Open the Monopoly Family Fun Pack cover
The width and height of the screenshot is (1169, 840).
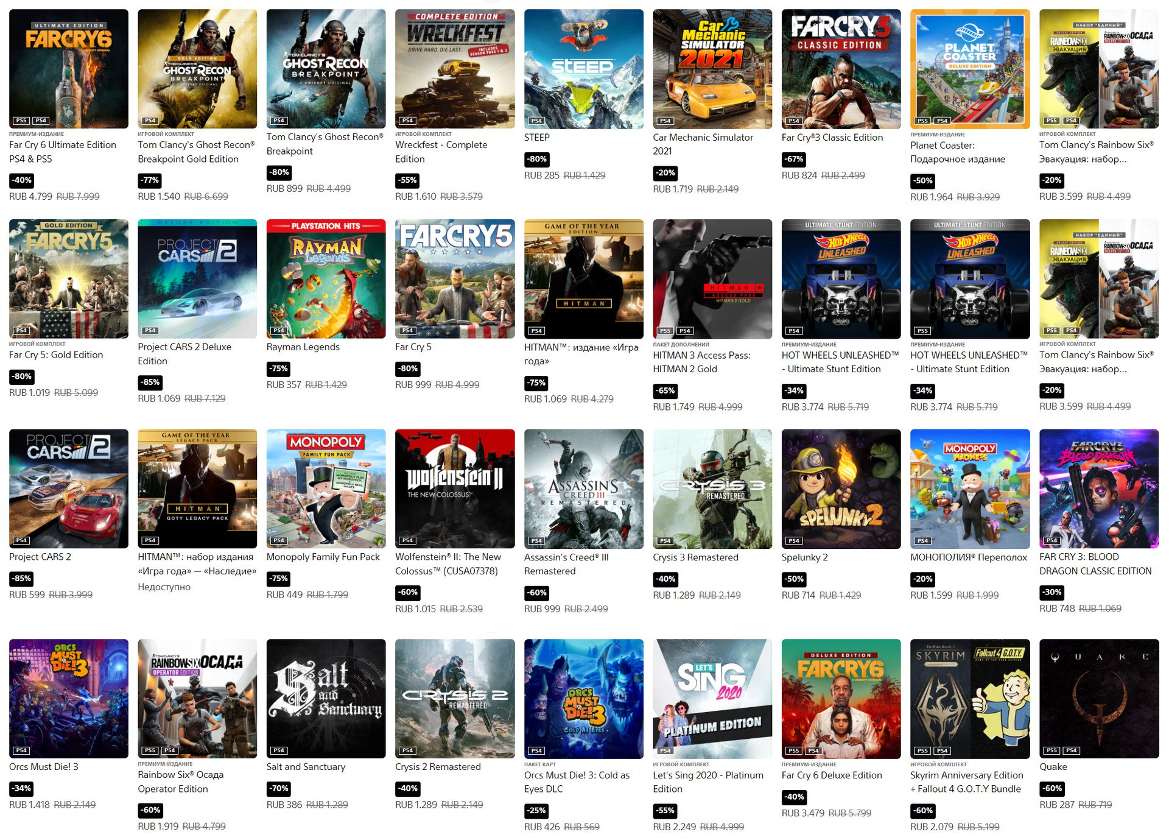tap(326, 489)
